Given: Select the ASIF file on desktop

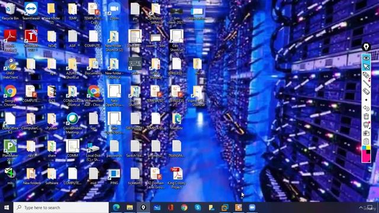Looking at the screenshot, I should point(72,38).
